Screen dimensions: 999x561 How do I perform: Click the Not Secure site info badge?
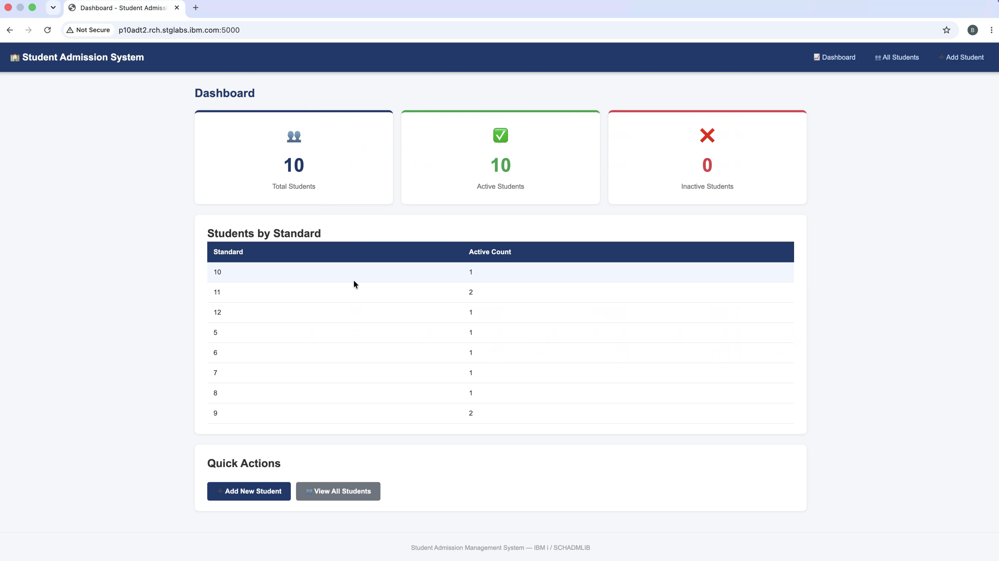(x=88, y=30)
